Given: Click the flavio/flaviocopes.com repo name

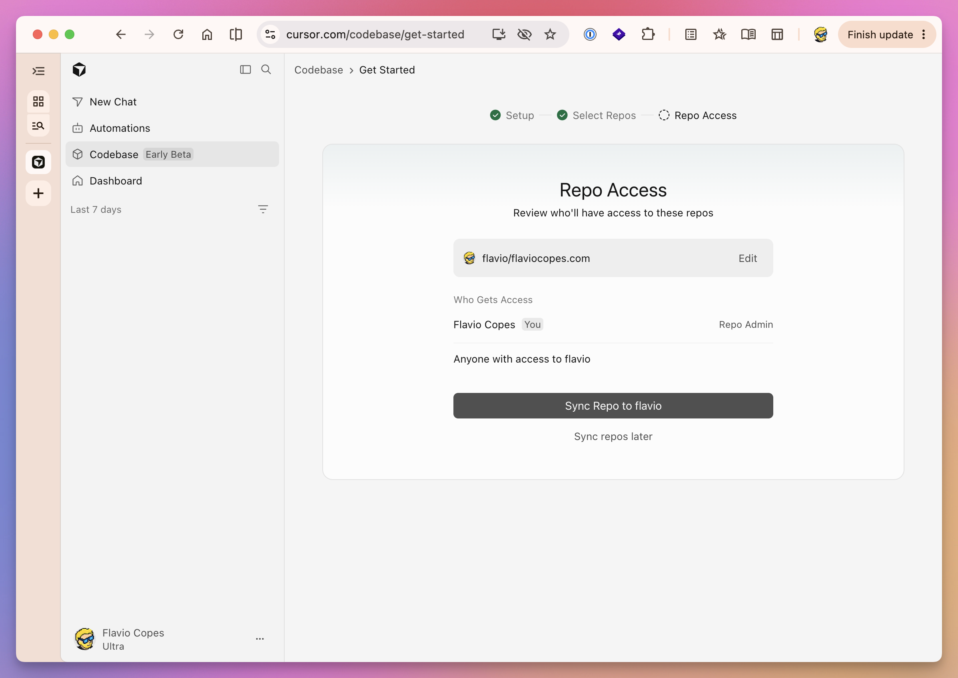Looking at the screenshot, I should point(536,258).
